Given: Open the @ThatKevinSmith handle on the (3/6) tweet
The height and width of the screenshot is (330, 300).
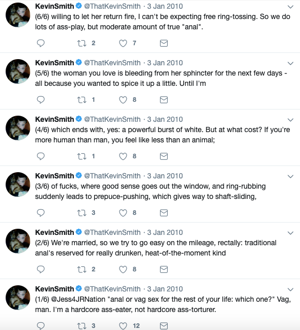Looking at the screenshot, I should (112, 176).
